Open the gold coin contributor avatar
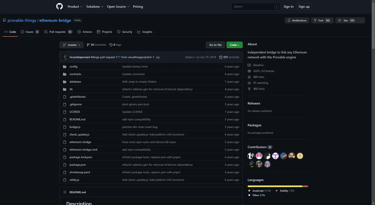This screenshot has height=205, width=375. point(300,156)
